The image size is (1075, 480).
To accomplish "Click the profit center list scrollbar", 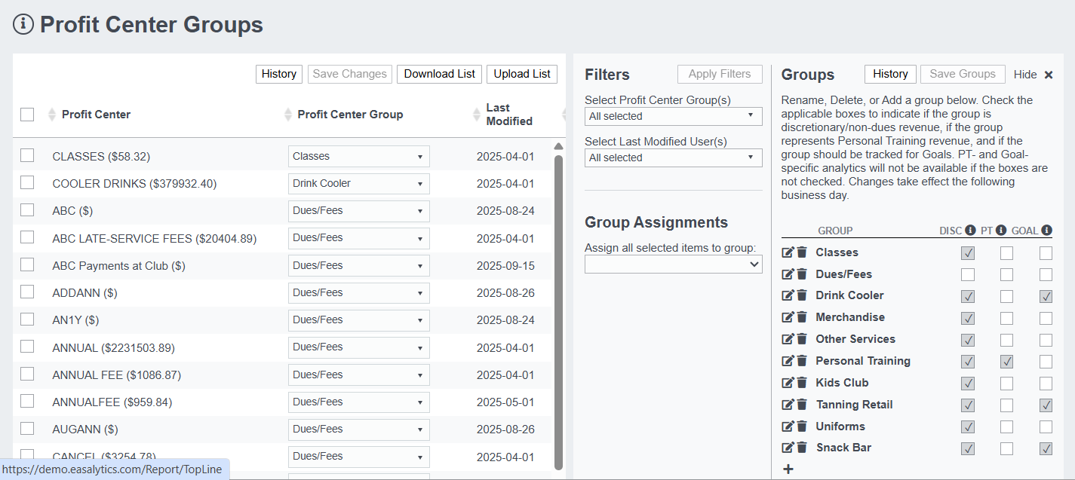I will (x=558, y=310).
